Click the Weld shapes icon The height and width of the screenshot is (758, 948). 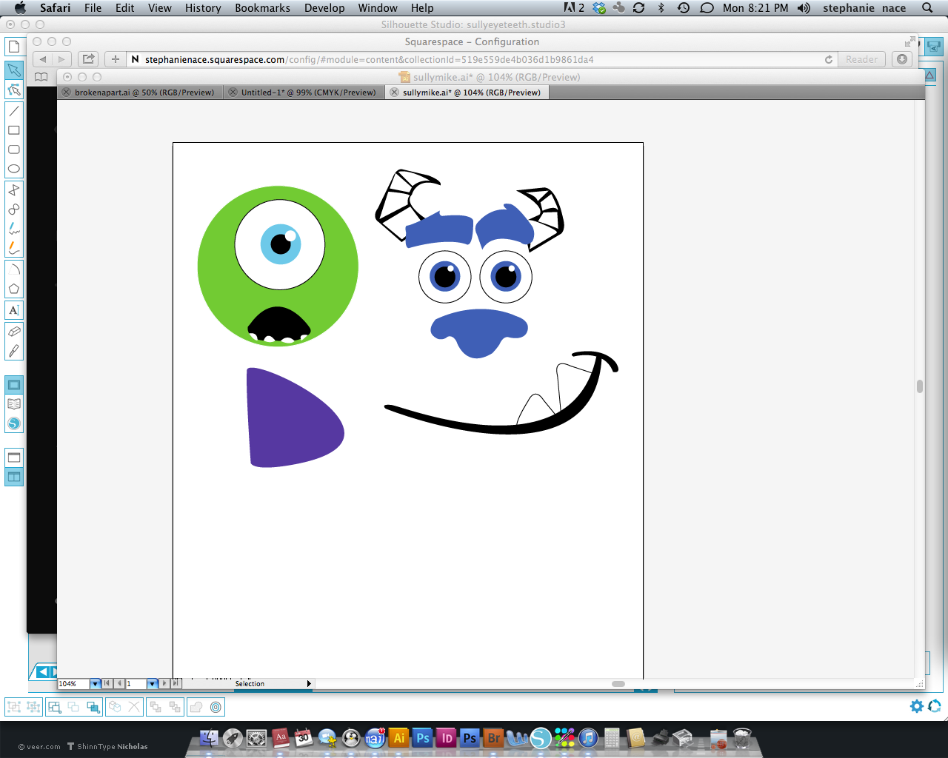196,707
